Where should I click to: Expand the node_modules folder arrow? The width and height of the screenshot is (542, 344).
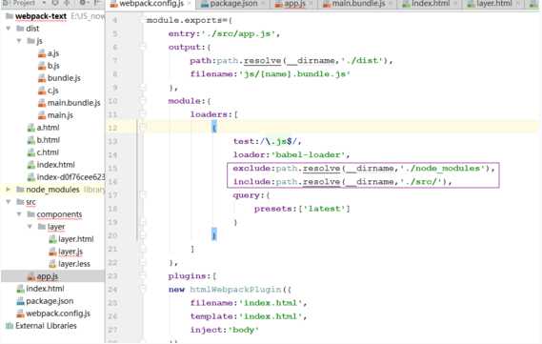tap(9, 190)
